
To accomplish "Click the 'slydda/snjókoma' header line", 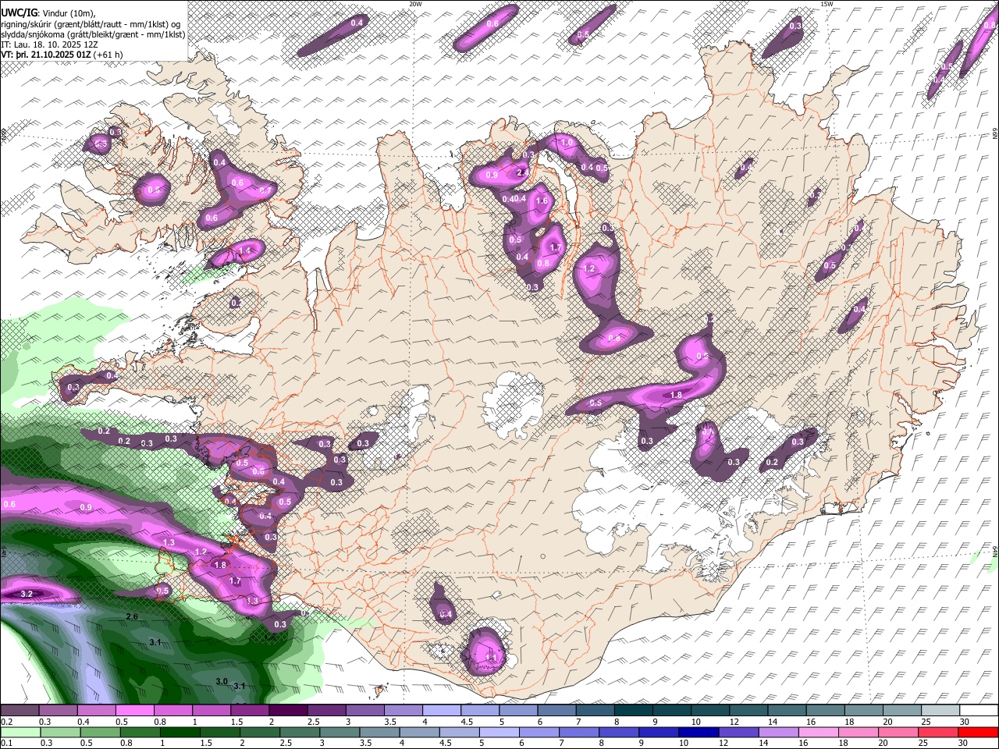I will (93, 34).
